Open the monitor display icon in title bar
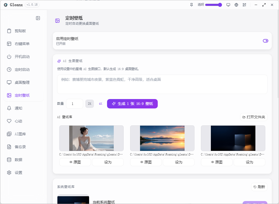This screenshot has height=204, width=279. (228, 5)
